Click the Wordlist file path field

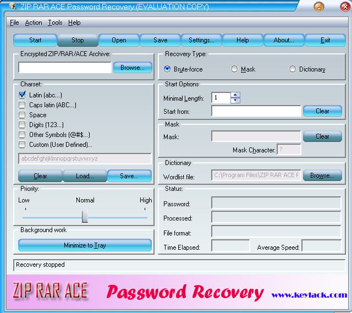point(256,175)
